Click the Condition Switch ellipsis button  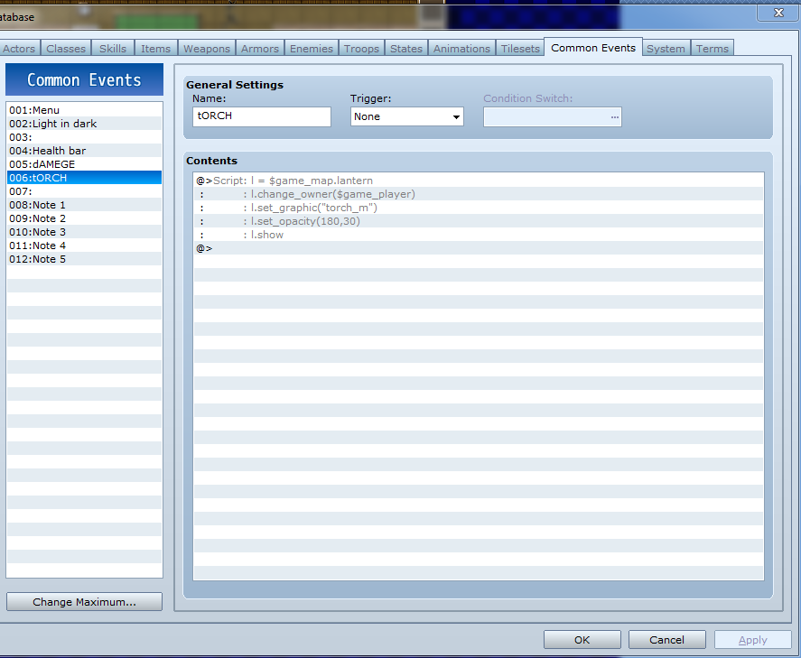click(615, 117)
